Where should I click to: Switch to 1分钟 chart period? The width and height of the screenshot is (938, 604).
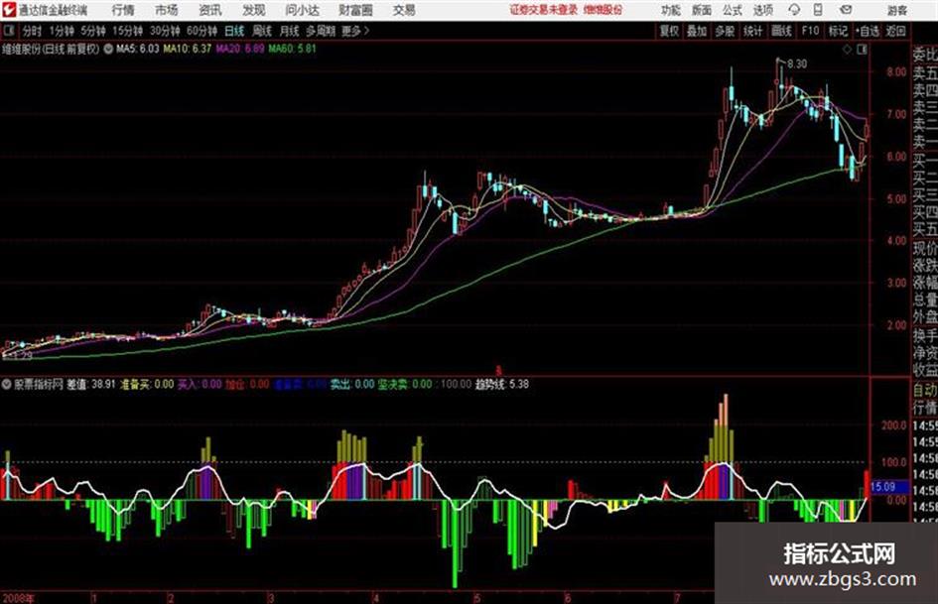coord(62,31)
